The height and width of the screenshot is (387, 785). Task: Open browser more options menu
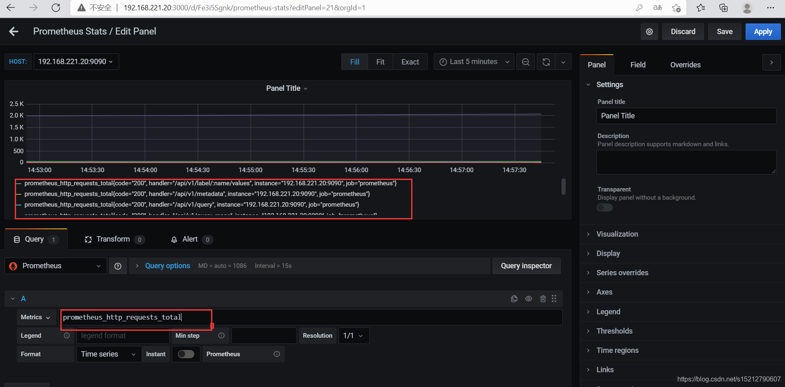click(x=771, y=8)
